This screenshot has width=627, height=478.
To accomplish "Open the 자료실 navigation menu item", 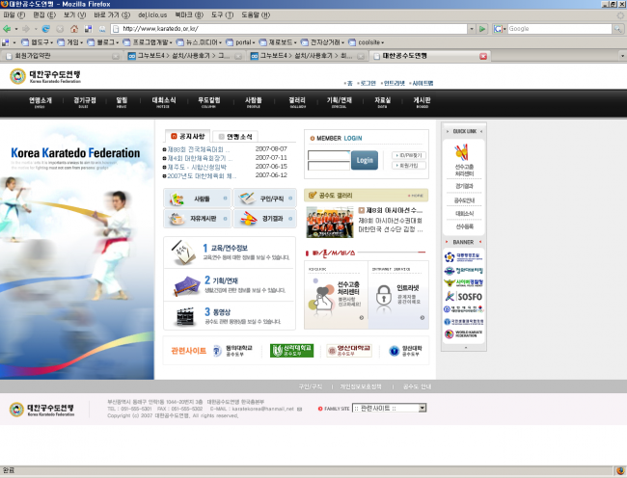I will (382, 102).
